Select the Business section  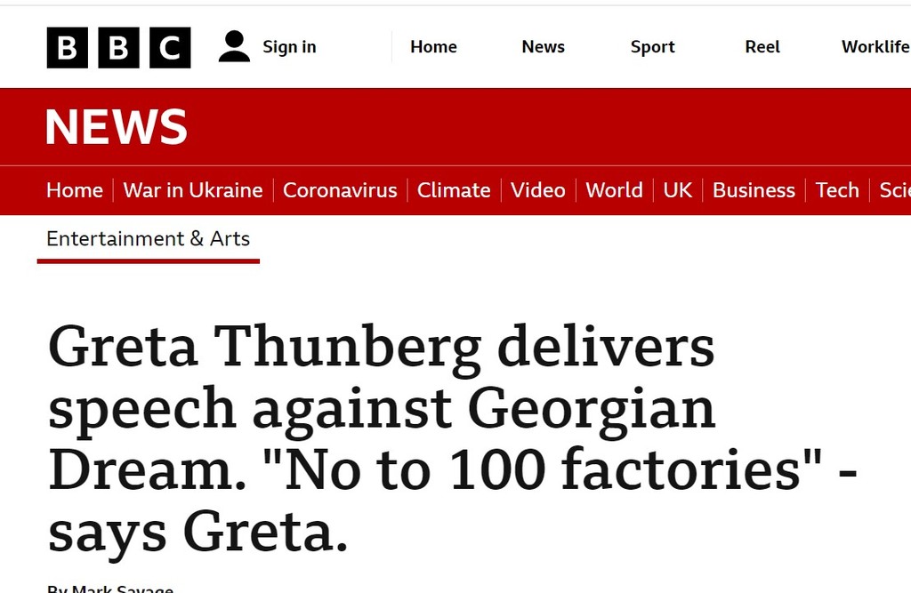pyautogui.click(x=754, y=190)
